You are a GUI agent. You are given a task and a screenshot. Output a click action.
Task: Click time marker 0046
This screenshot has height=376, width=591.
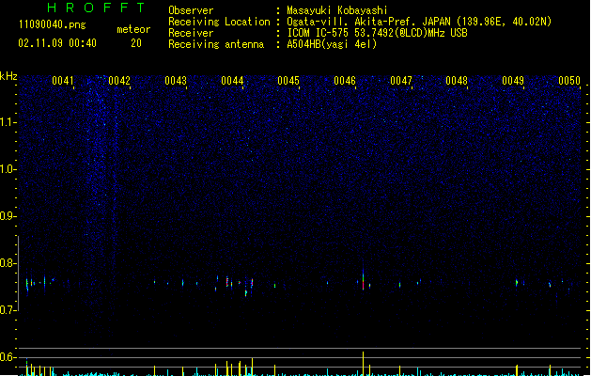coord(345,81)
